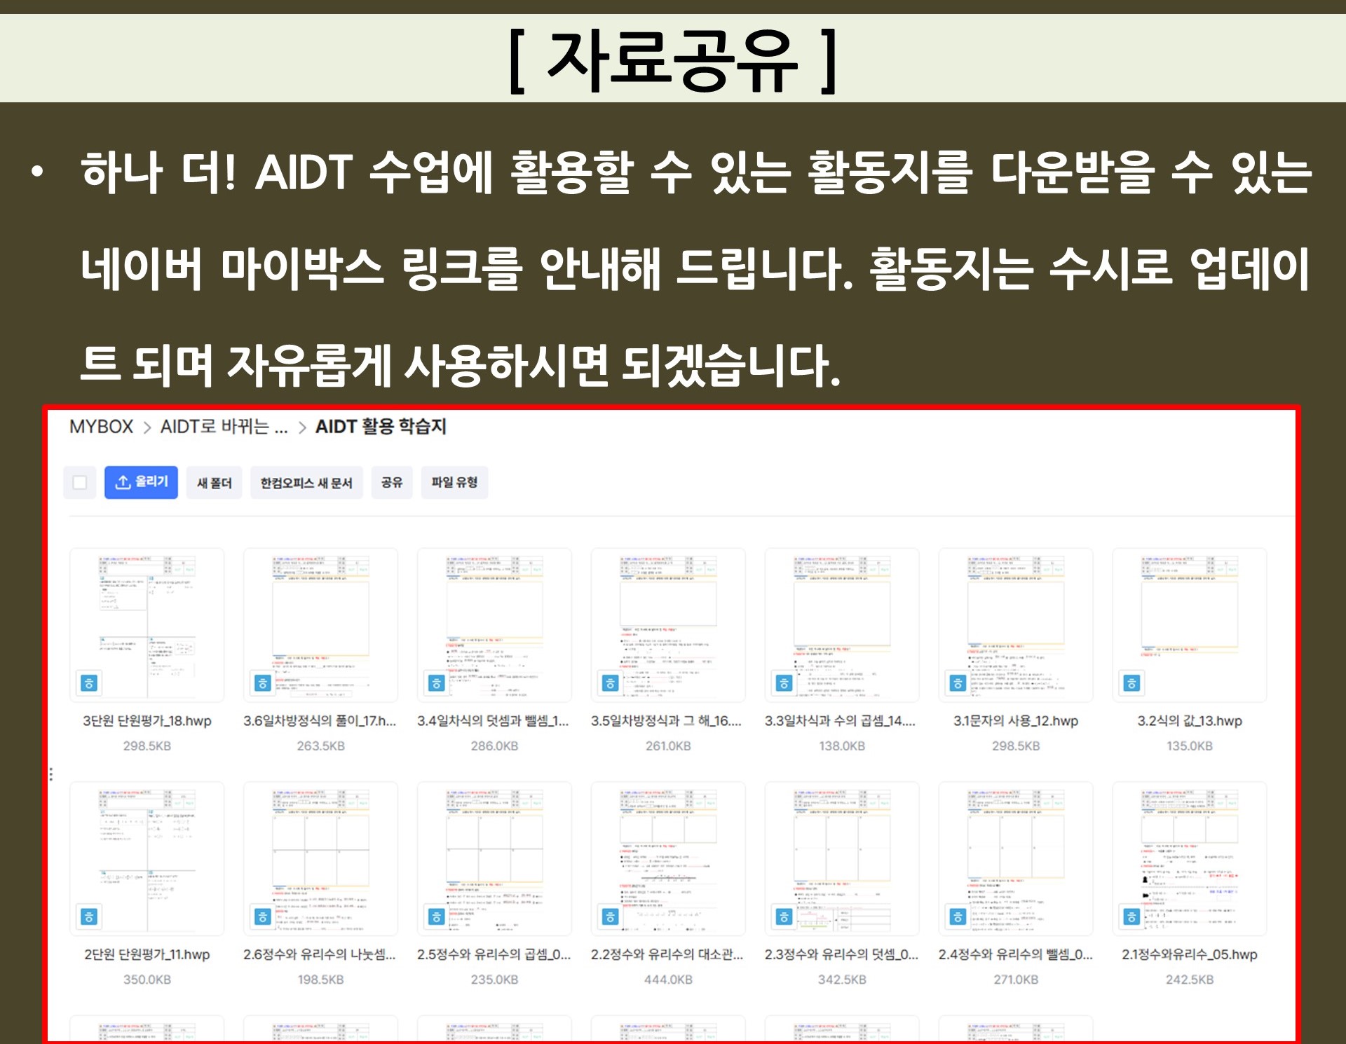Viewport: 1346px width, 1044px height.
Task: Open the 3.1문자의 사용_12.hwp thumbnail
Action: [x=1016, y=624]
